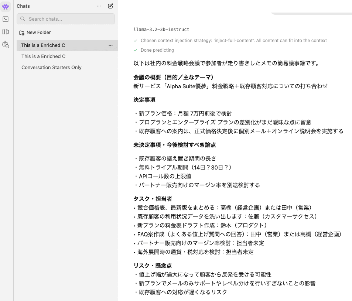Click the 'Alpha Suite優夢' service description line
352x301 pixels.
pyautogui.click(x=230, y=86)
